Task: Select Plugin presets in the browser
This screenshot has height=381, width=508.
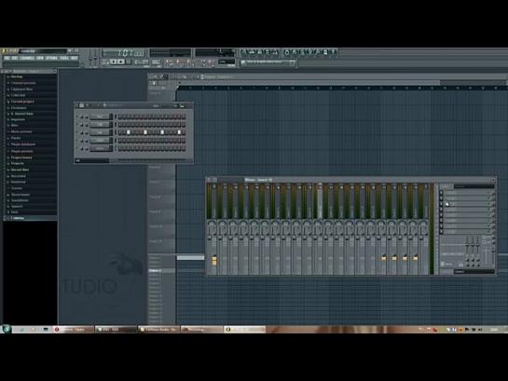Action: [22, 151]
